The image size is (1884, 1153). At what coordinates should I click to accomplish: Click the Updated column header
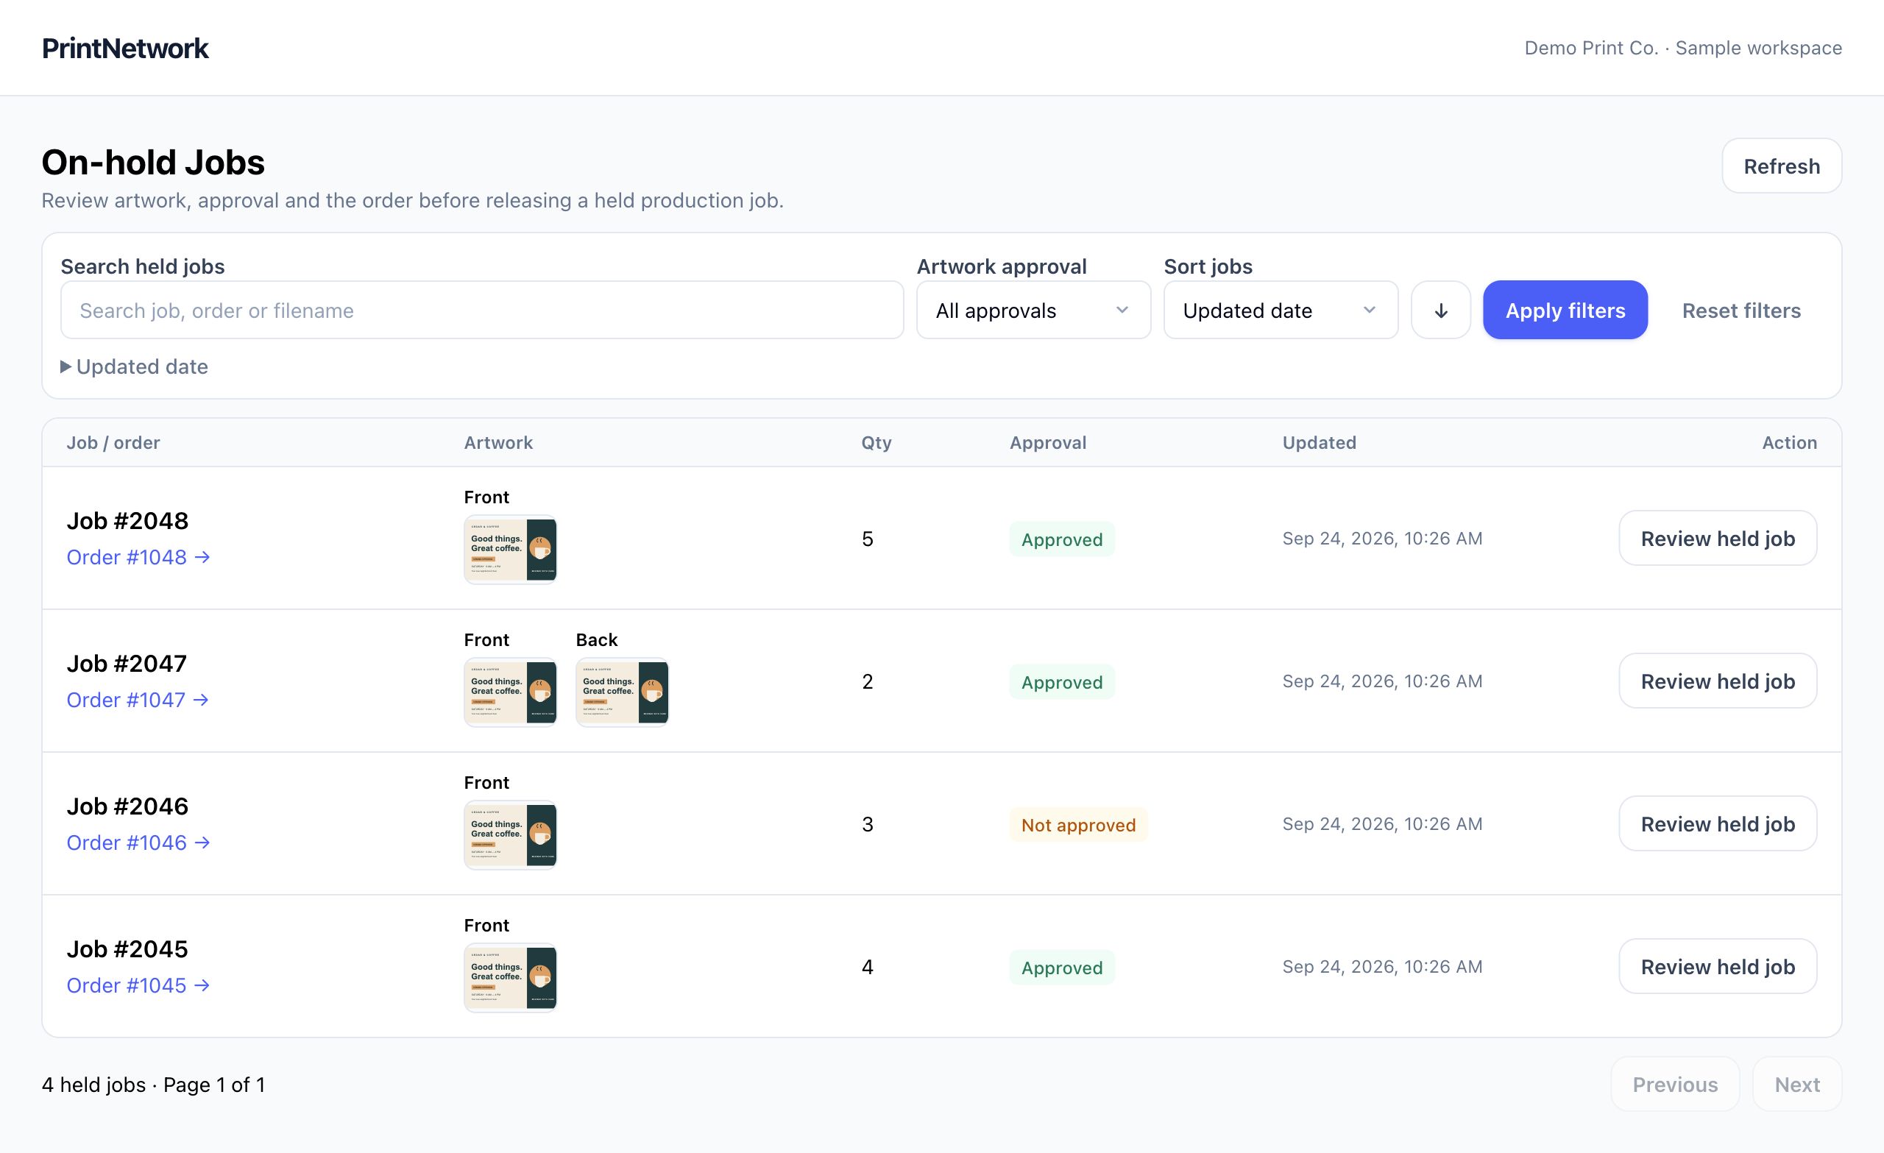(x=1319, y=443)
